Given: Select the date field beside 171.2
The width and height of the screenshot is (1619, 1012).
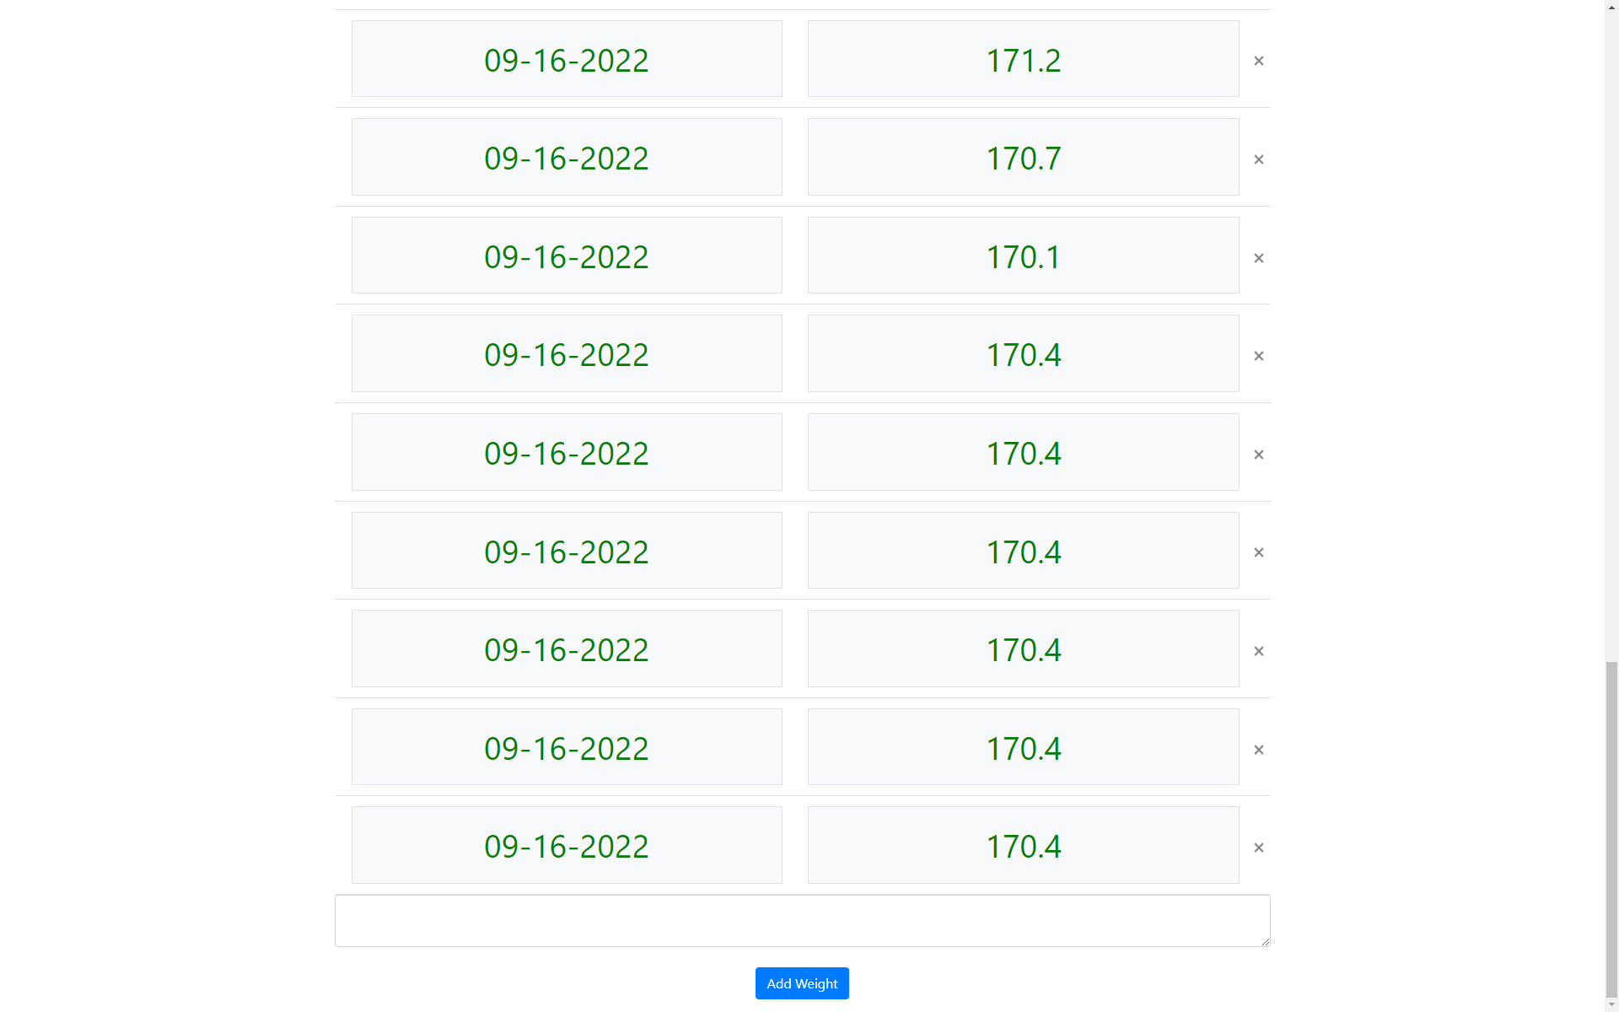Looking at the screenshot, I should [567, 59].
